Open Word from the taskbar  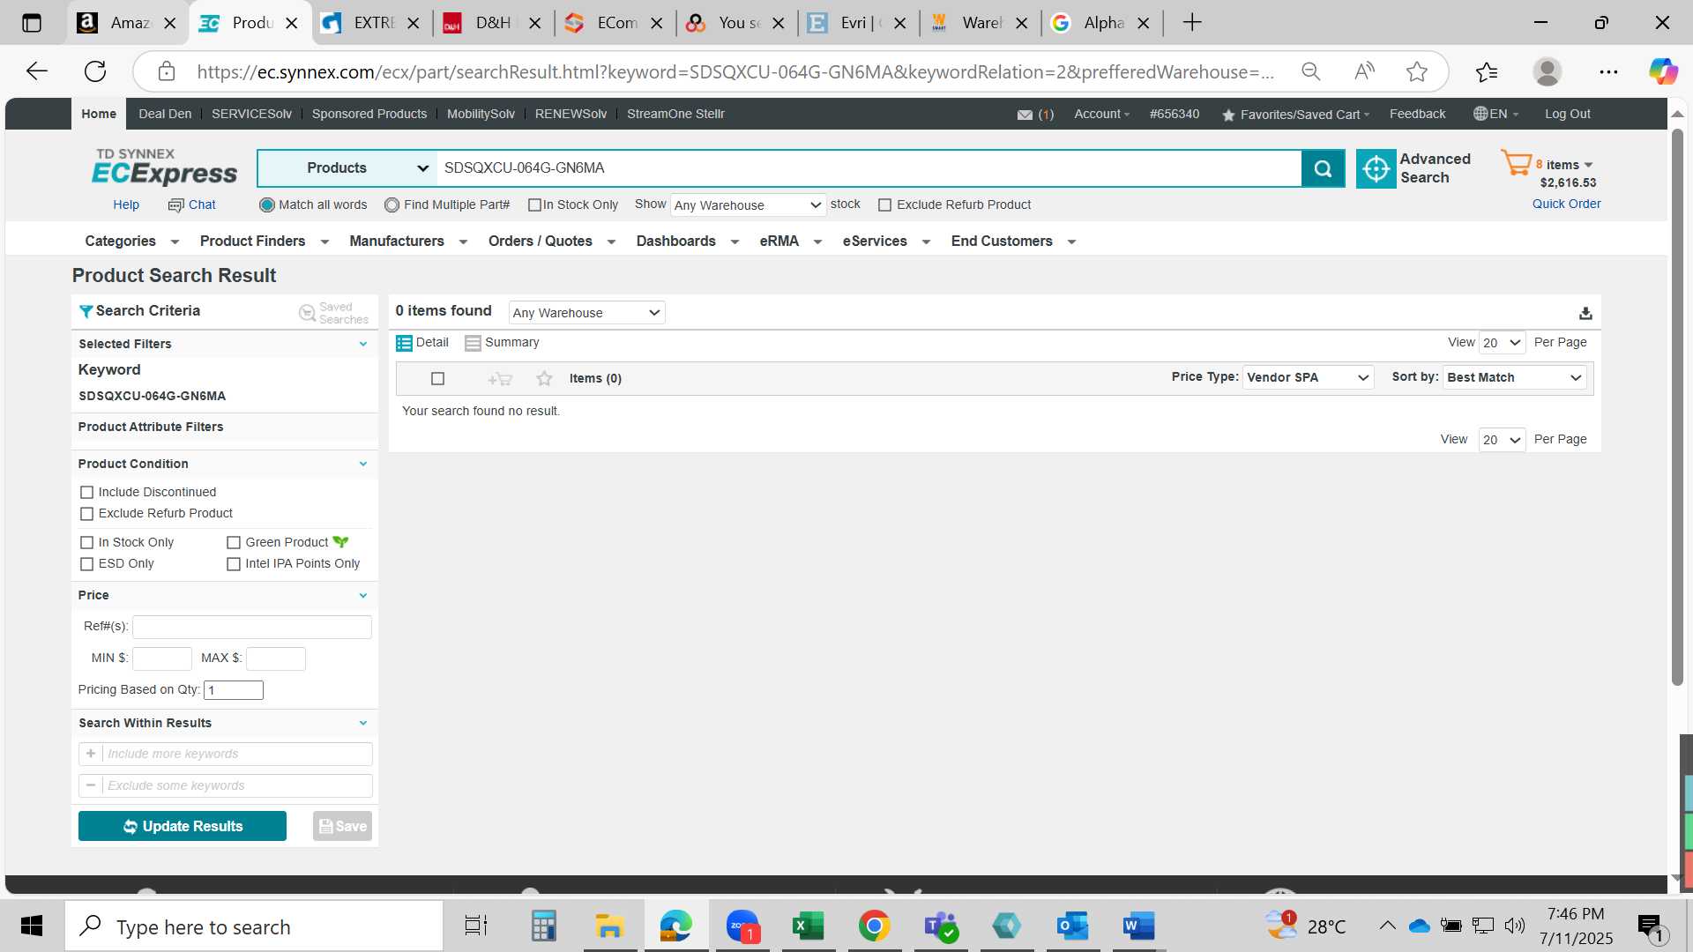(1138, 926)
